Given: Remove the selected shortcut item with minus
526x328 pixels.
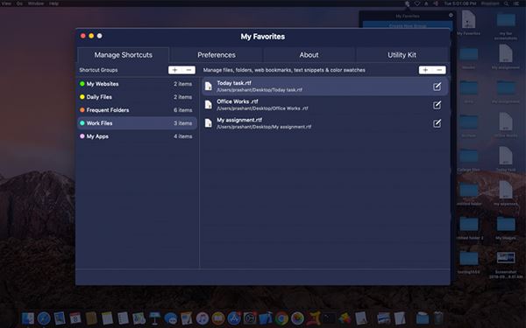Looking at the screenshot, I should 439,70.
